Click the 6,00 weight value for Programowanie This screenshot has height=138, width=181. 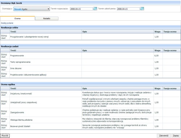tap(156, 56)
